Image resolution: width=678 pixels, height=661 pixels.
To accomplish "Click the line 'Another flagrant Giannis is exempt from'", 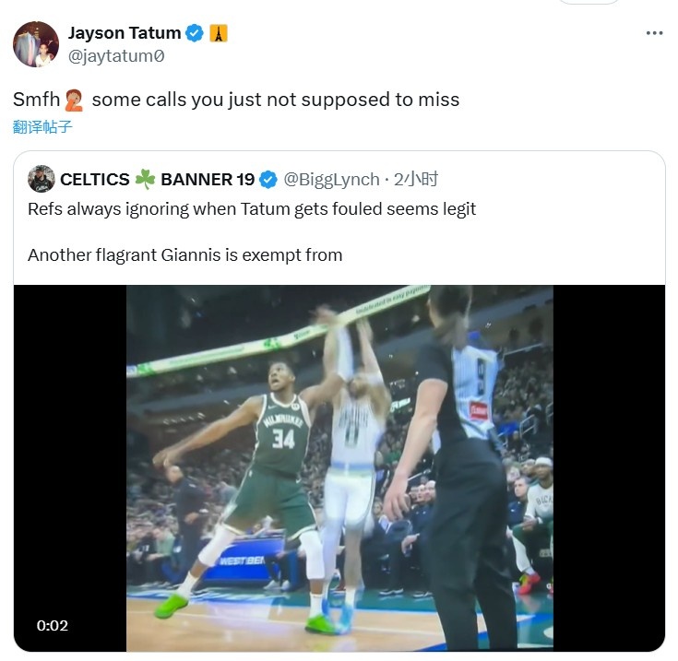I will (x=184, y=254).
